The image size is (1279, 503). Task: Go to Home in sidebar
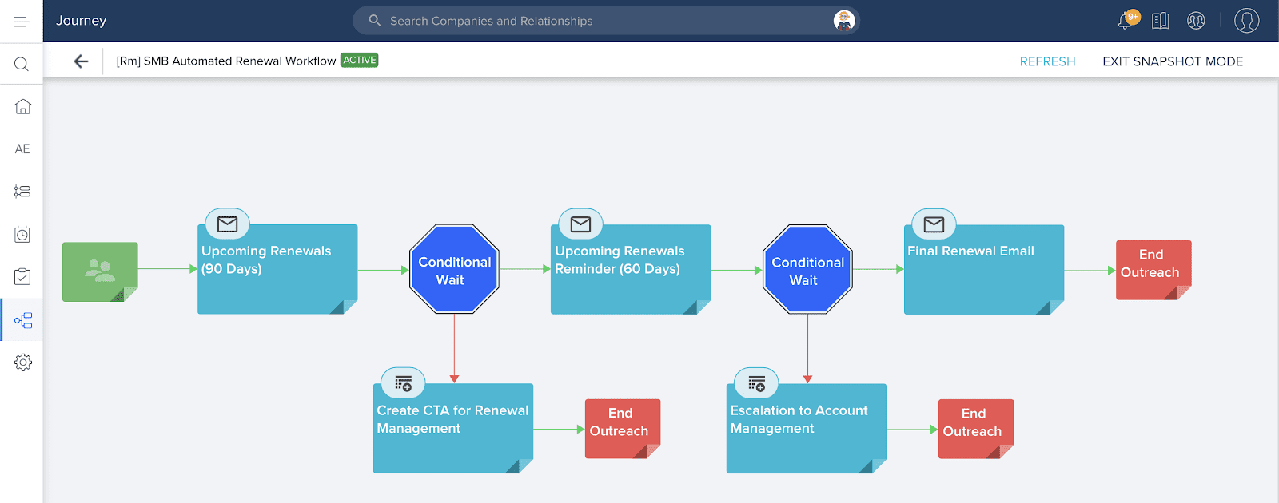(22, 106)
